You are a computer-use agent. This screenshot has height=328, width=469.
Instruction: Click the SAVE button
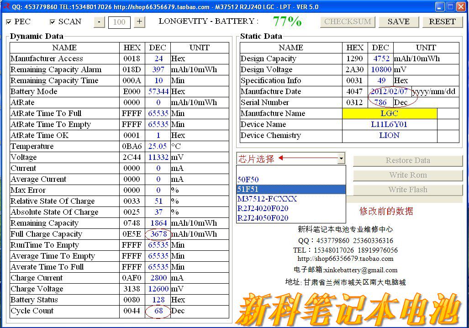398,21
